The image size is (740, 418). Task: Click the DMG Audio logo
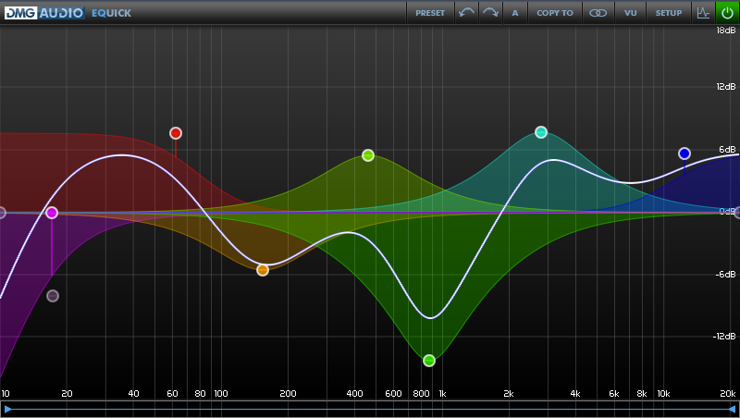[43, 13]
